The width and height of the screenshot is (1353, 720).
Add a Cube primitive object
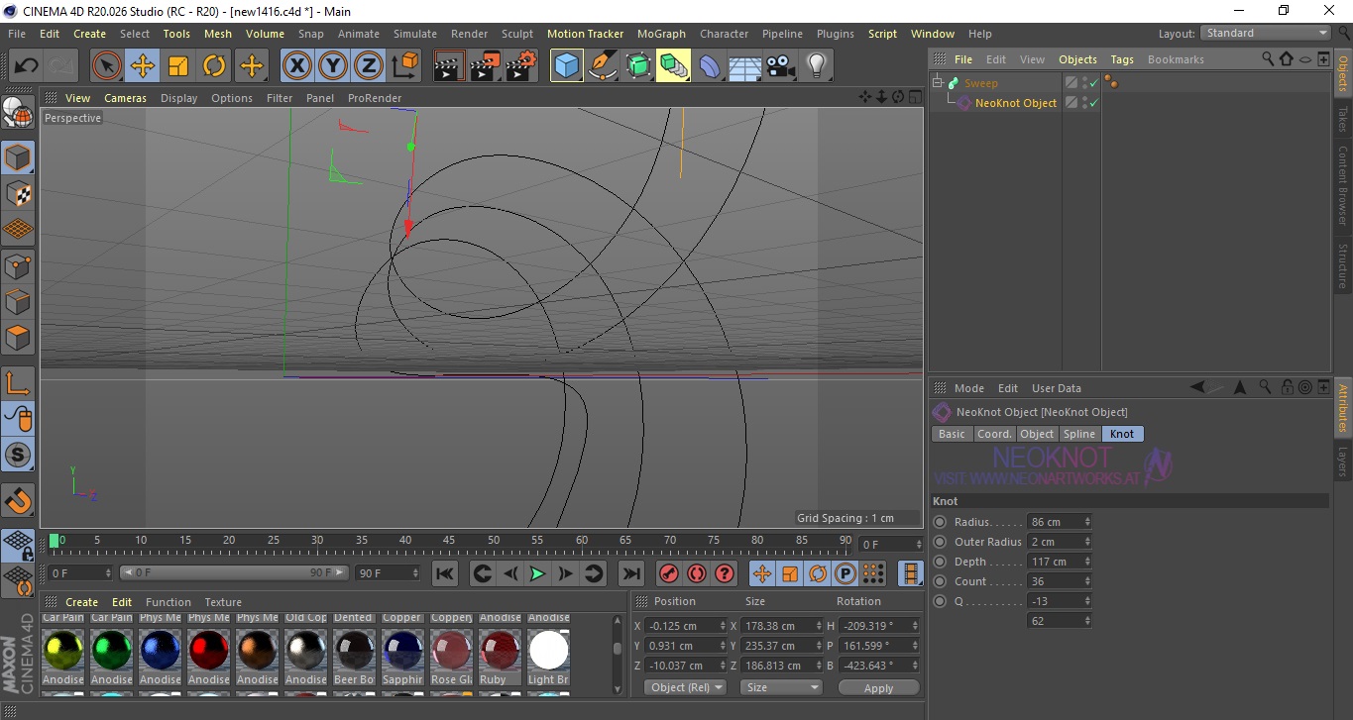[566, 66]
